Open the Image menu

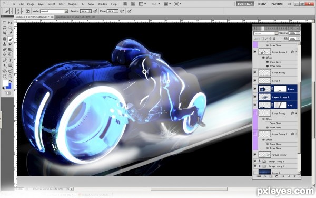31,4
